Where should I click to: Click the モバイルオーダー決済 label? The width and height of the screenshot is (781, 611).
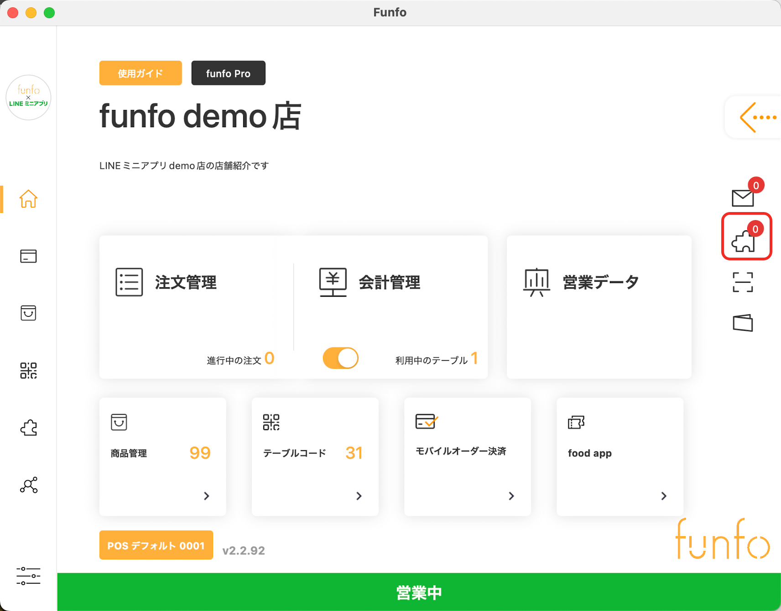(x=461, y=451)
